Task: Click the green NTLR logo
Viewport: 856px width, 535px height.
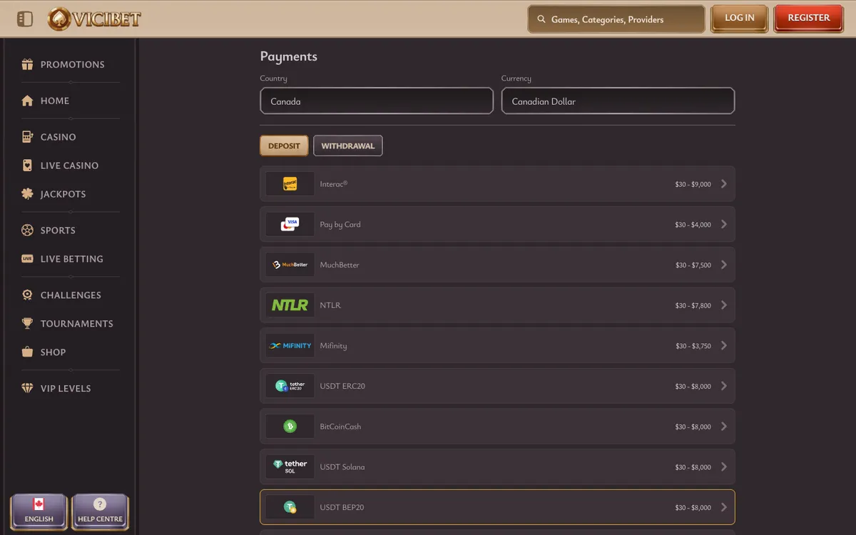Action: (x=290, y=305)
